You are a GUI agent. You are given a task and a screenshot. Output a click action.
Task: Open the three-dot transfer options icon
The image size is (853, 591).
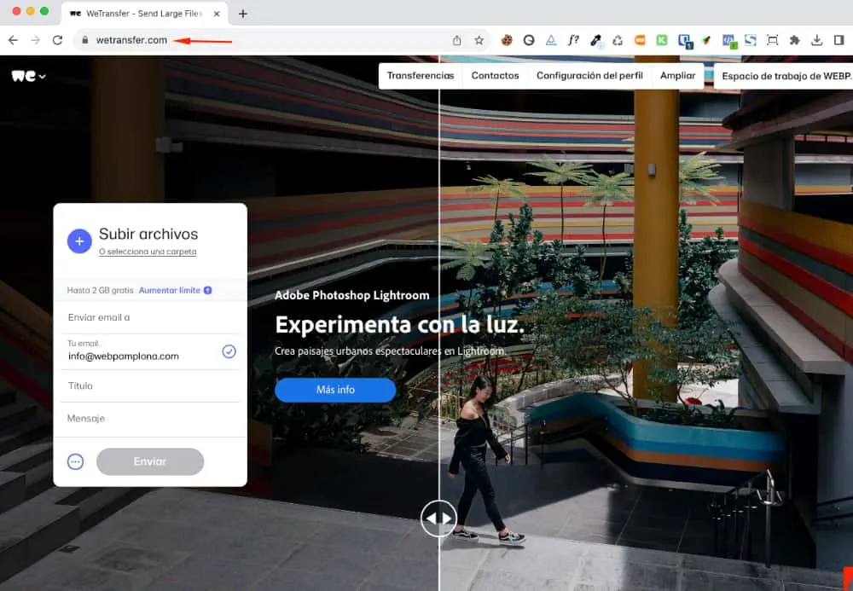pyautogui.click(x=76, y=461)
